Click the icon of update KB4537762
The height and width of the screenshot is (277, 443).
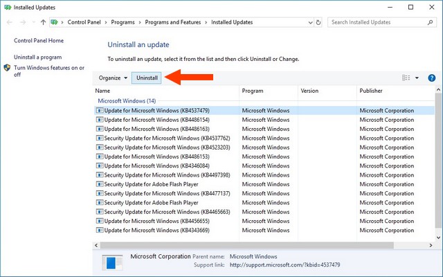pyautogui.click(x=100, y=138)
